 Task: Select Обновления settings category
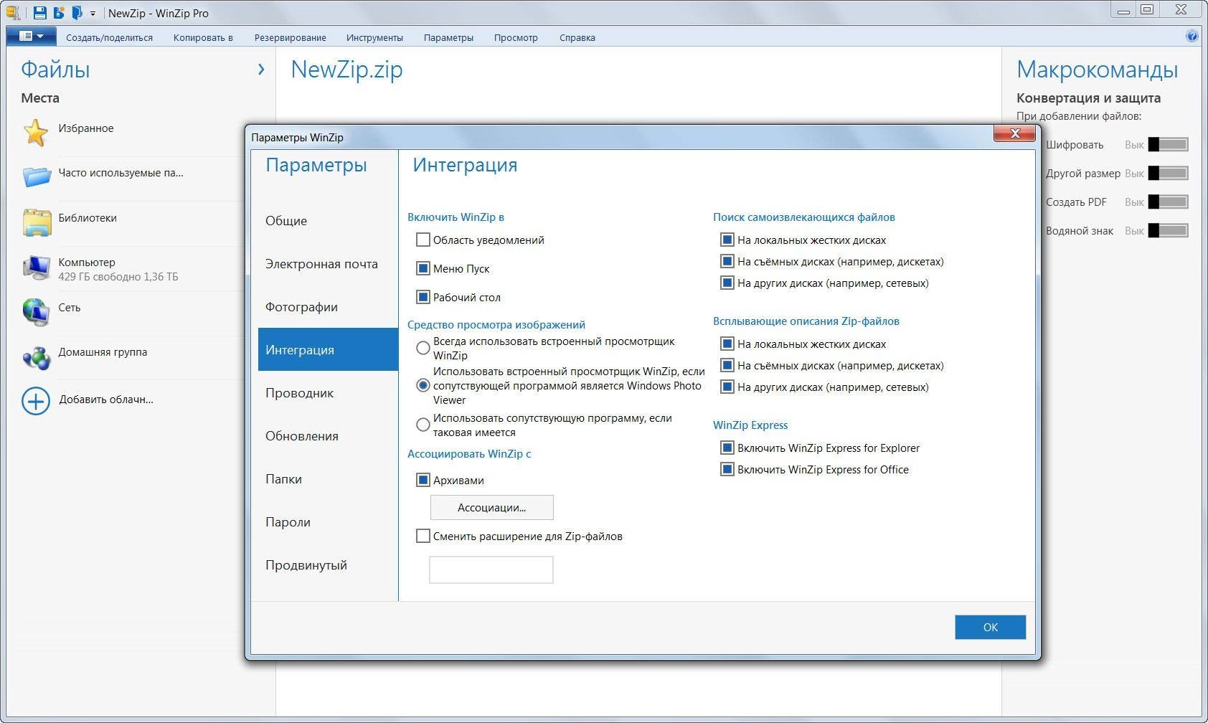(x=328, y=436)
